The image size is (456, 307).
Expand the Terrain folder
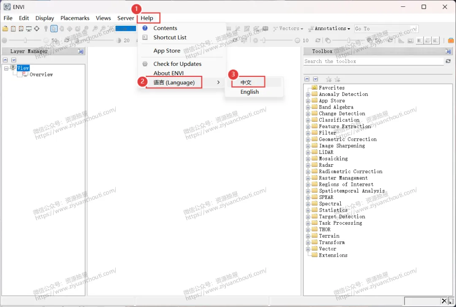[x=308, y=236]
